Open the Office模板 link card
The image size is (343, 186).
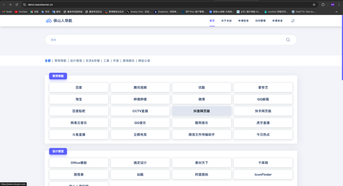pos(79,163)
